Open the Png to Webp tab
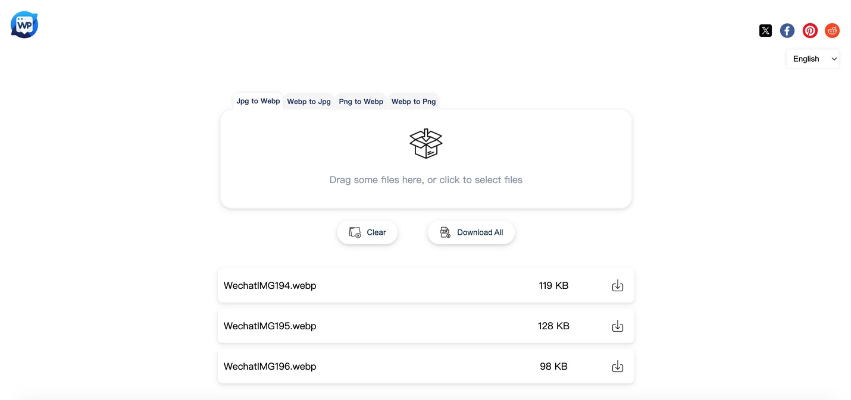 click(361, 102)
